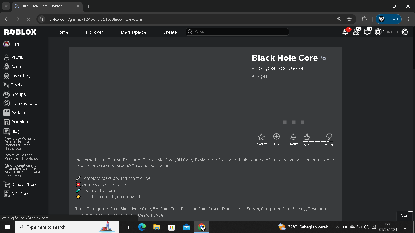
Task: Open the Chat panel
Action: coord(404,216)
